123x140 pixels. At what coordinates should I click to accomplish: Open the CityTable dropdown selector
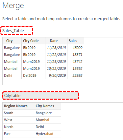(40, 95)
